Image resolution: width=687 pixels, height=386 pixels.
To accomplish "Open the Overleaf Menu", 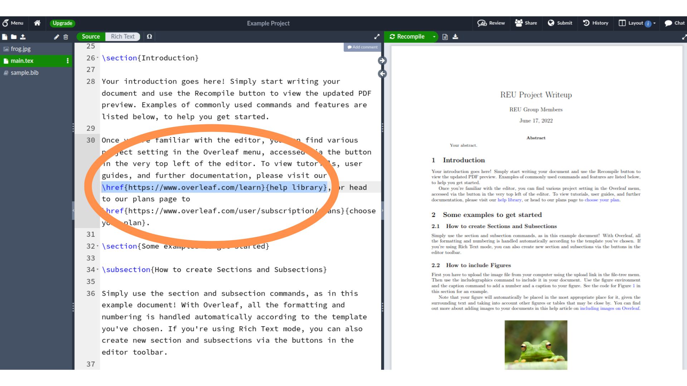I will (x=13, y=23).
